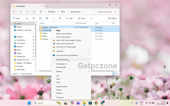Add a new tab with plus button
170x106 pixels.
[x=48, y=6]
